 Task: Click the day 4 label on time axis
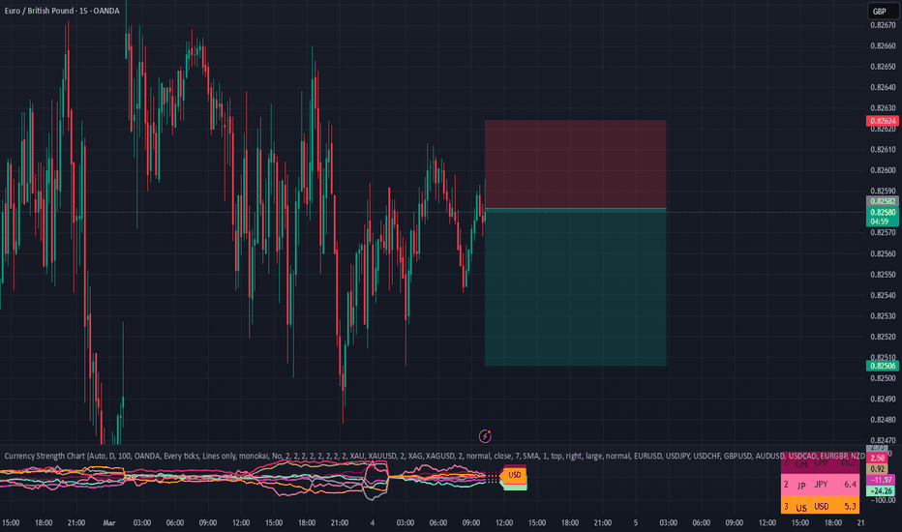tap(373, 522)
